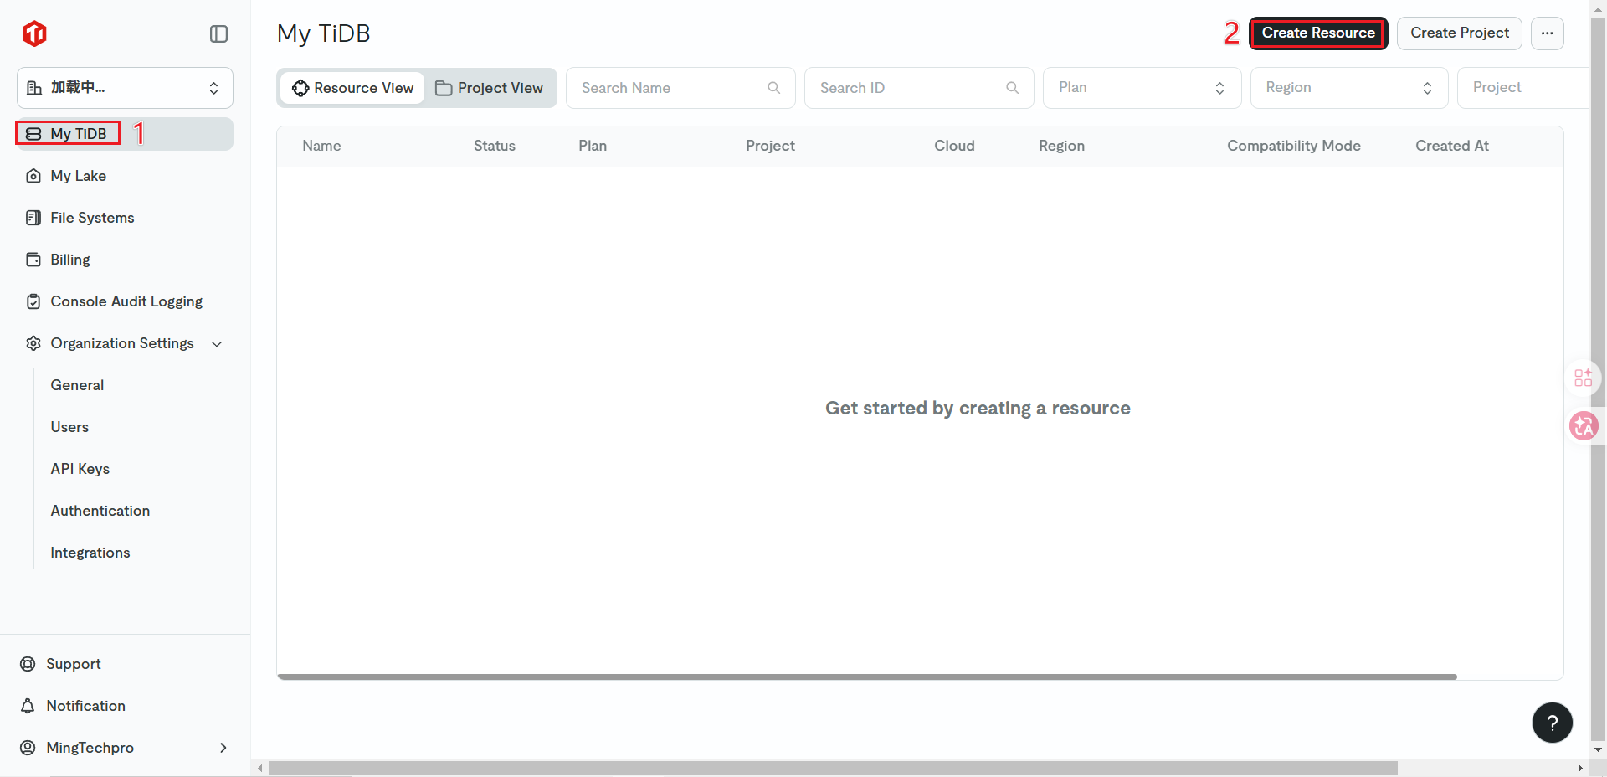Switch to Resource View
Image resolution: width=1607 pixels, height=777 pixels.
click(352, 88)
